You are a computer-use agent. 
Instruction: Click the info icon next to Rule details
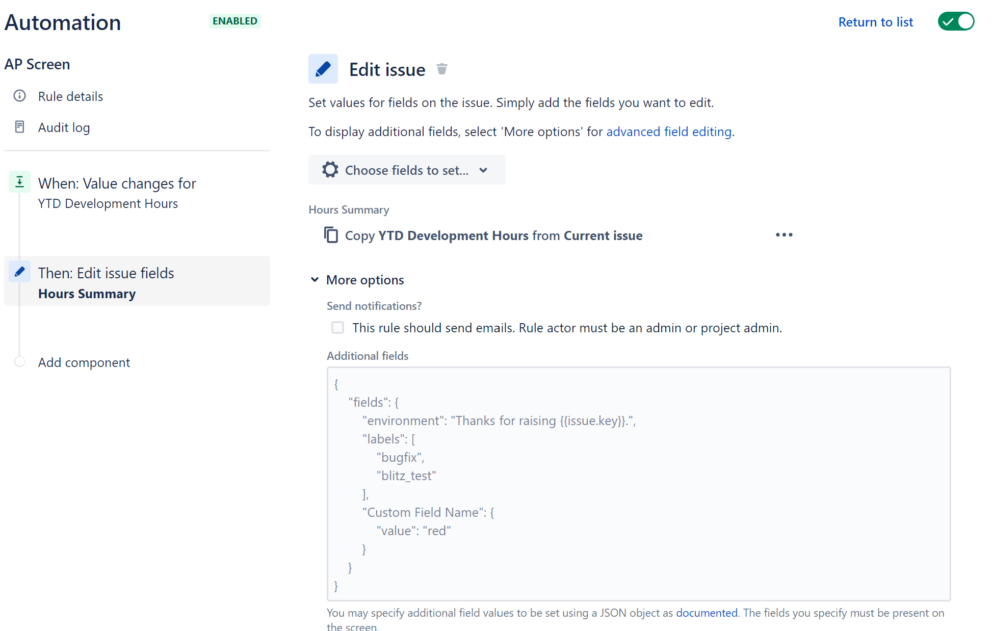pos(19,96)
